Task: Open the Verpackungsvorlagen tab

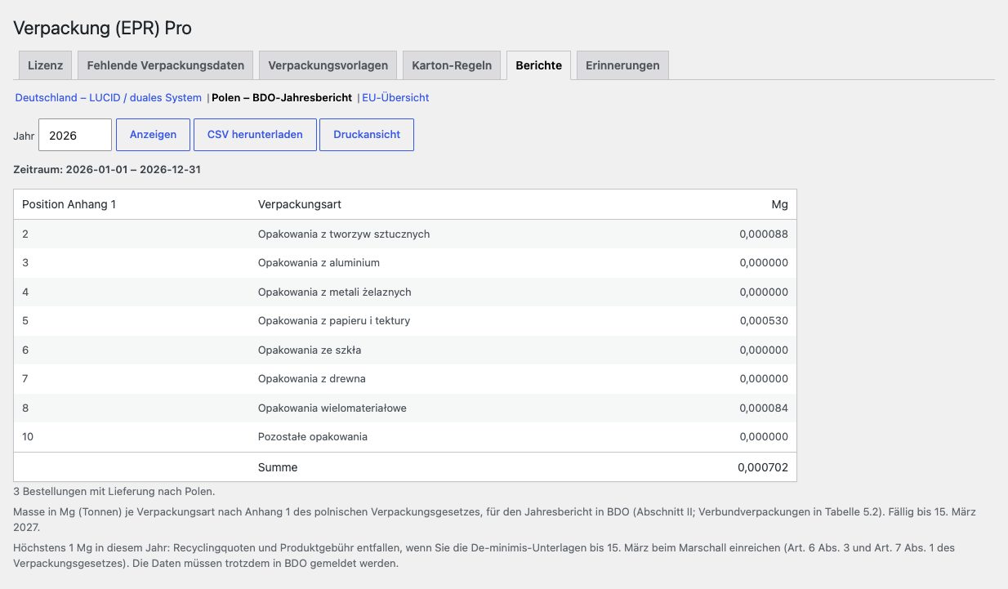Action: (x=328, y=65)
